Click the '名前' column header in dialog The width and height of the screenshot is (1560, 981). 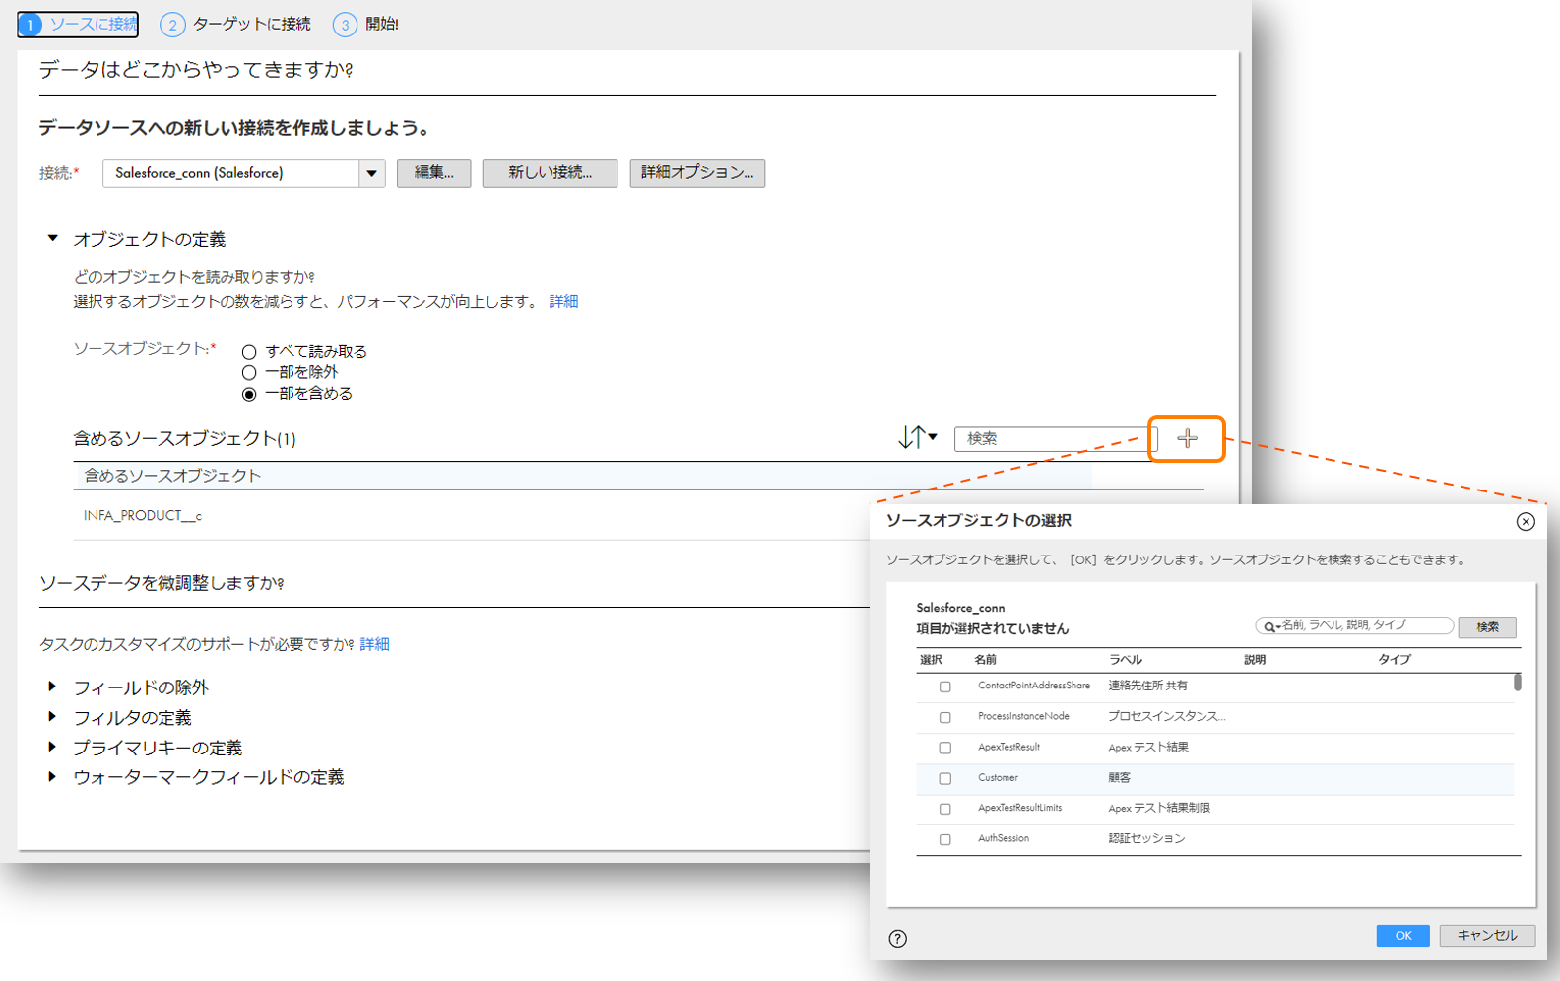pos(985,660)
